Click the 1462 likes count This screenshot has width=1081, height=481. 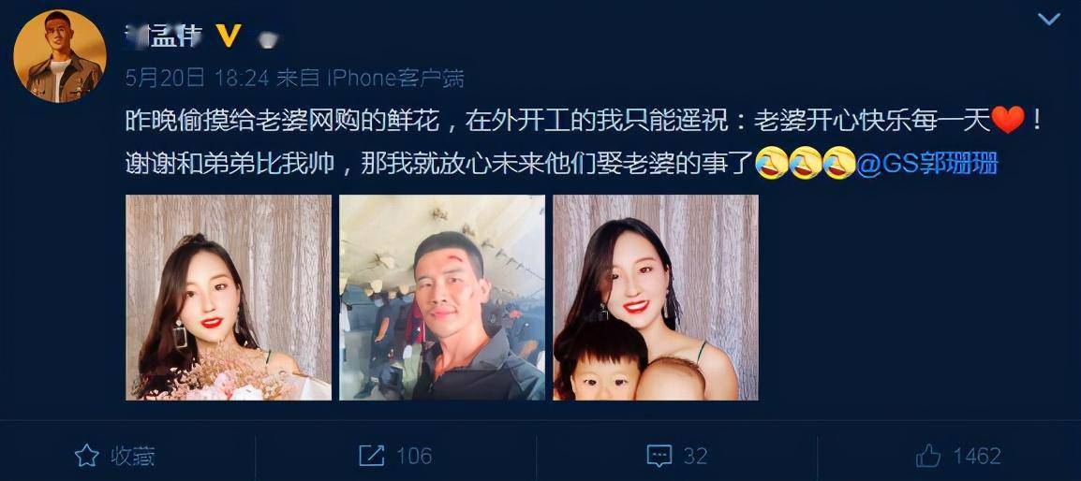977,456
